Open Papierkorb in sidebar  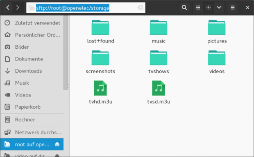(32, 107)
